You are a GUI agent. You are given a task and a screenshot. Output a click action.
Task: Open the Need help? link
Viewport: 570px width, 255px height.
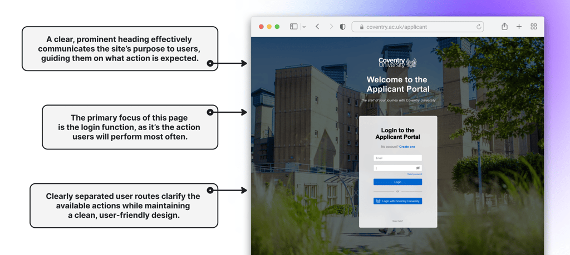pos(397,221)
